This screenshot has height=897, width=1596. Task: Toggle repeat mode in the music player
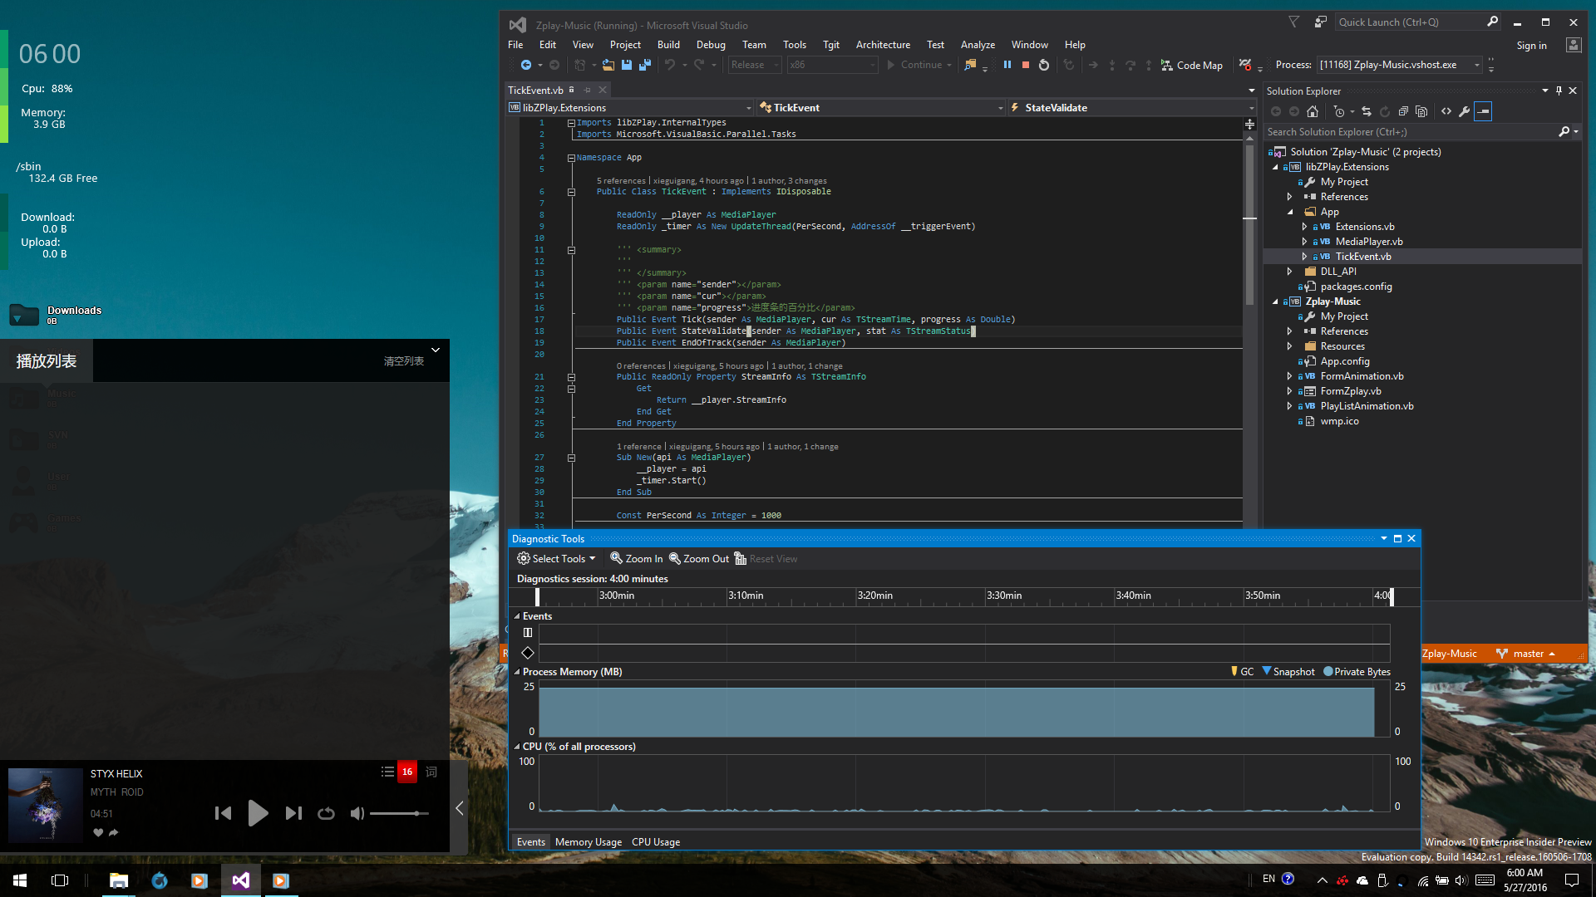click(326, 813)
